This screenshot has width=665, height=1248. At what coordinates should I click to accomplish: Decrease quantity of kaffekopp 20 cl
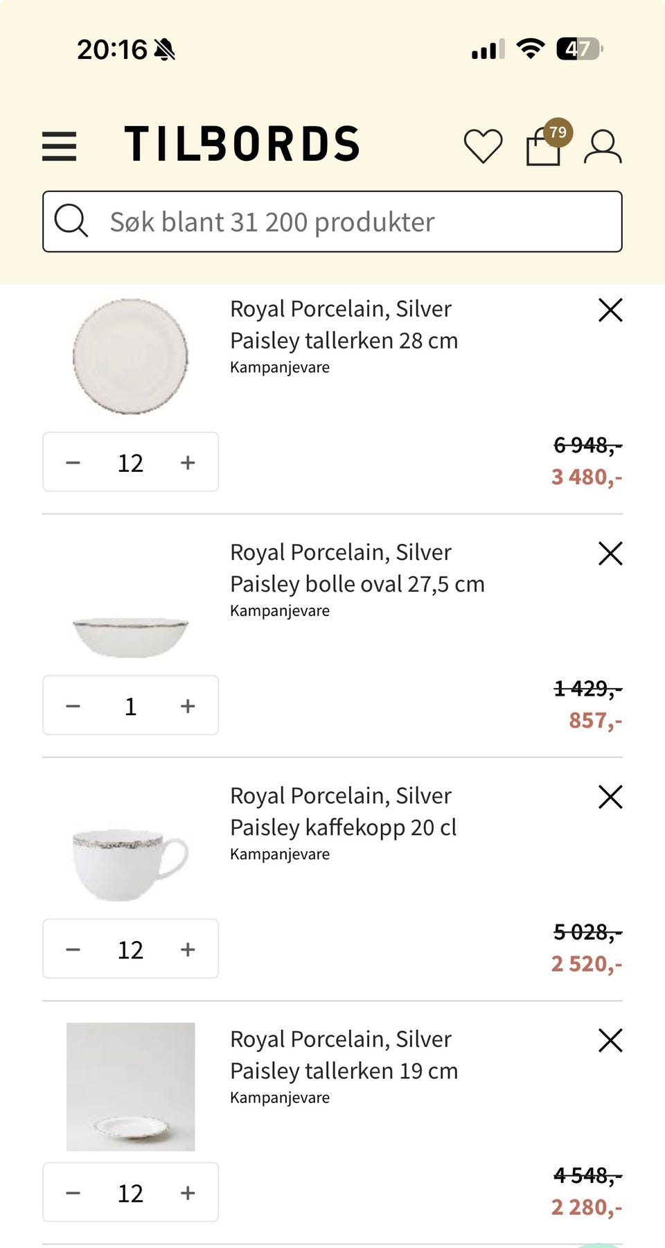[x=73, y=949]
